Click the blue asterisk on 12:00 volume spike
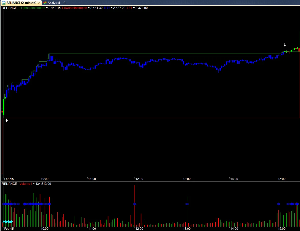This screenshot has width=300, height=231. click(135, 204)
